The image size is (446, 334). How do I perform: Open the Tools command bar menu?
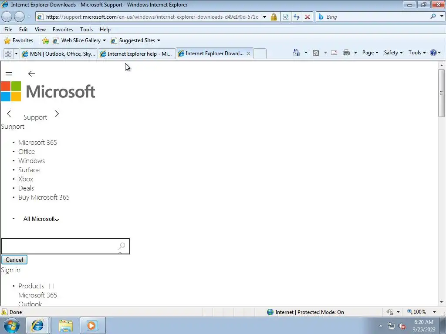[417, 53]
